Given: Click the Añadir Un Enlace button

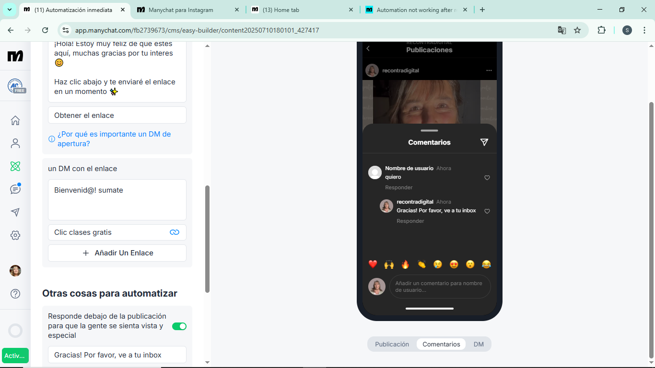Looking at the screenshot, I should point(117,253).
